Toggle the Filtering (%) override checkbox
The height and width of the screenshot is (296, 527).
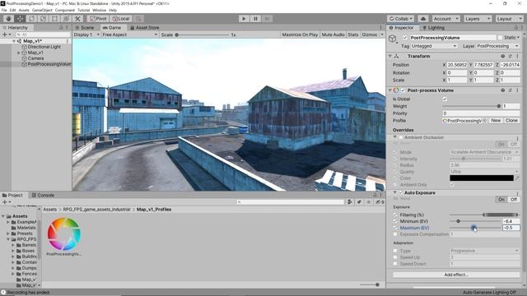tap(395, 215)
